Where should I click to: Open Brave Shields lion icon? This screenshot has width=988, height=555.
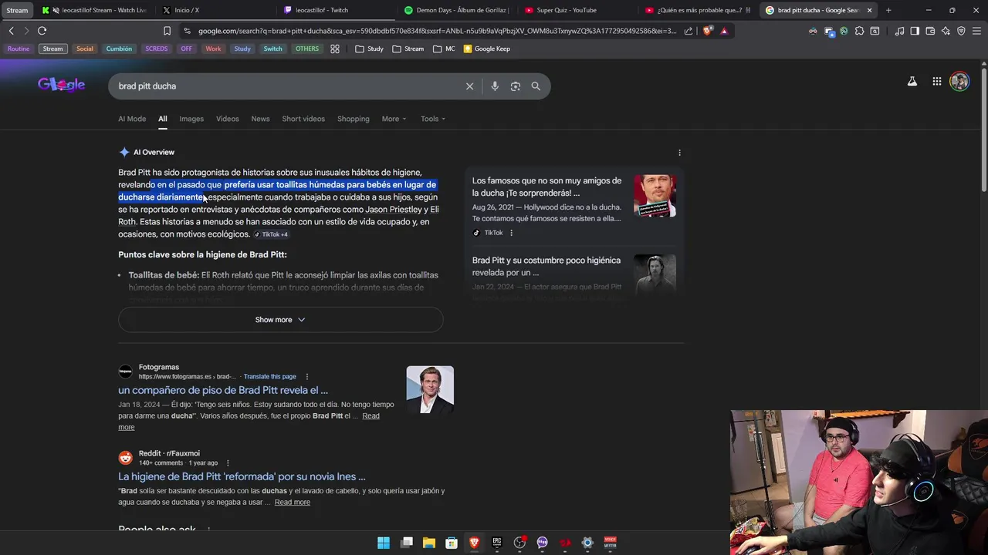[708, 31]
